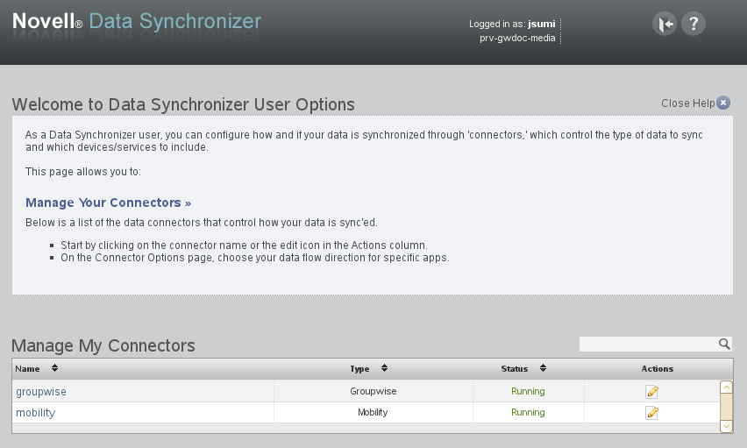Click the username jsumi in header
747x448 pixels.
(x=542, y=24)
